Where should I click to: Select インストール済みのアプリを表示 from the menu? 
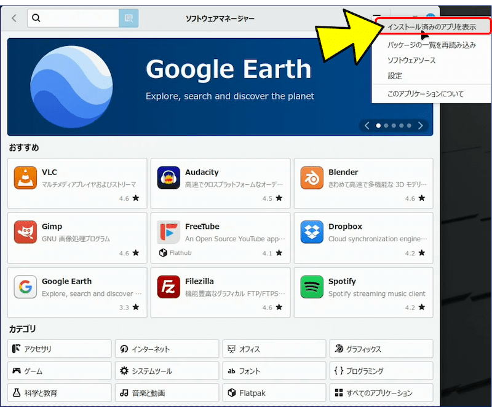coord(430,27)
